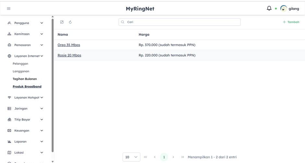The width and height of the screenshot is (305, 163).
Task: Go to the last page arrow
Action: pyautogui.click(x=182, y=157)
